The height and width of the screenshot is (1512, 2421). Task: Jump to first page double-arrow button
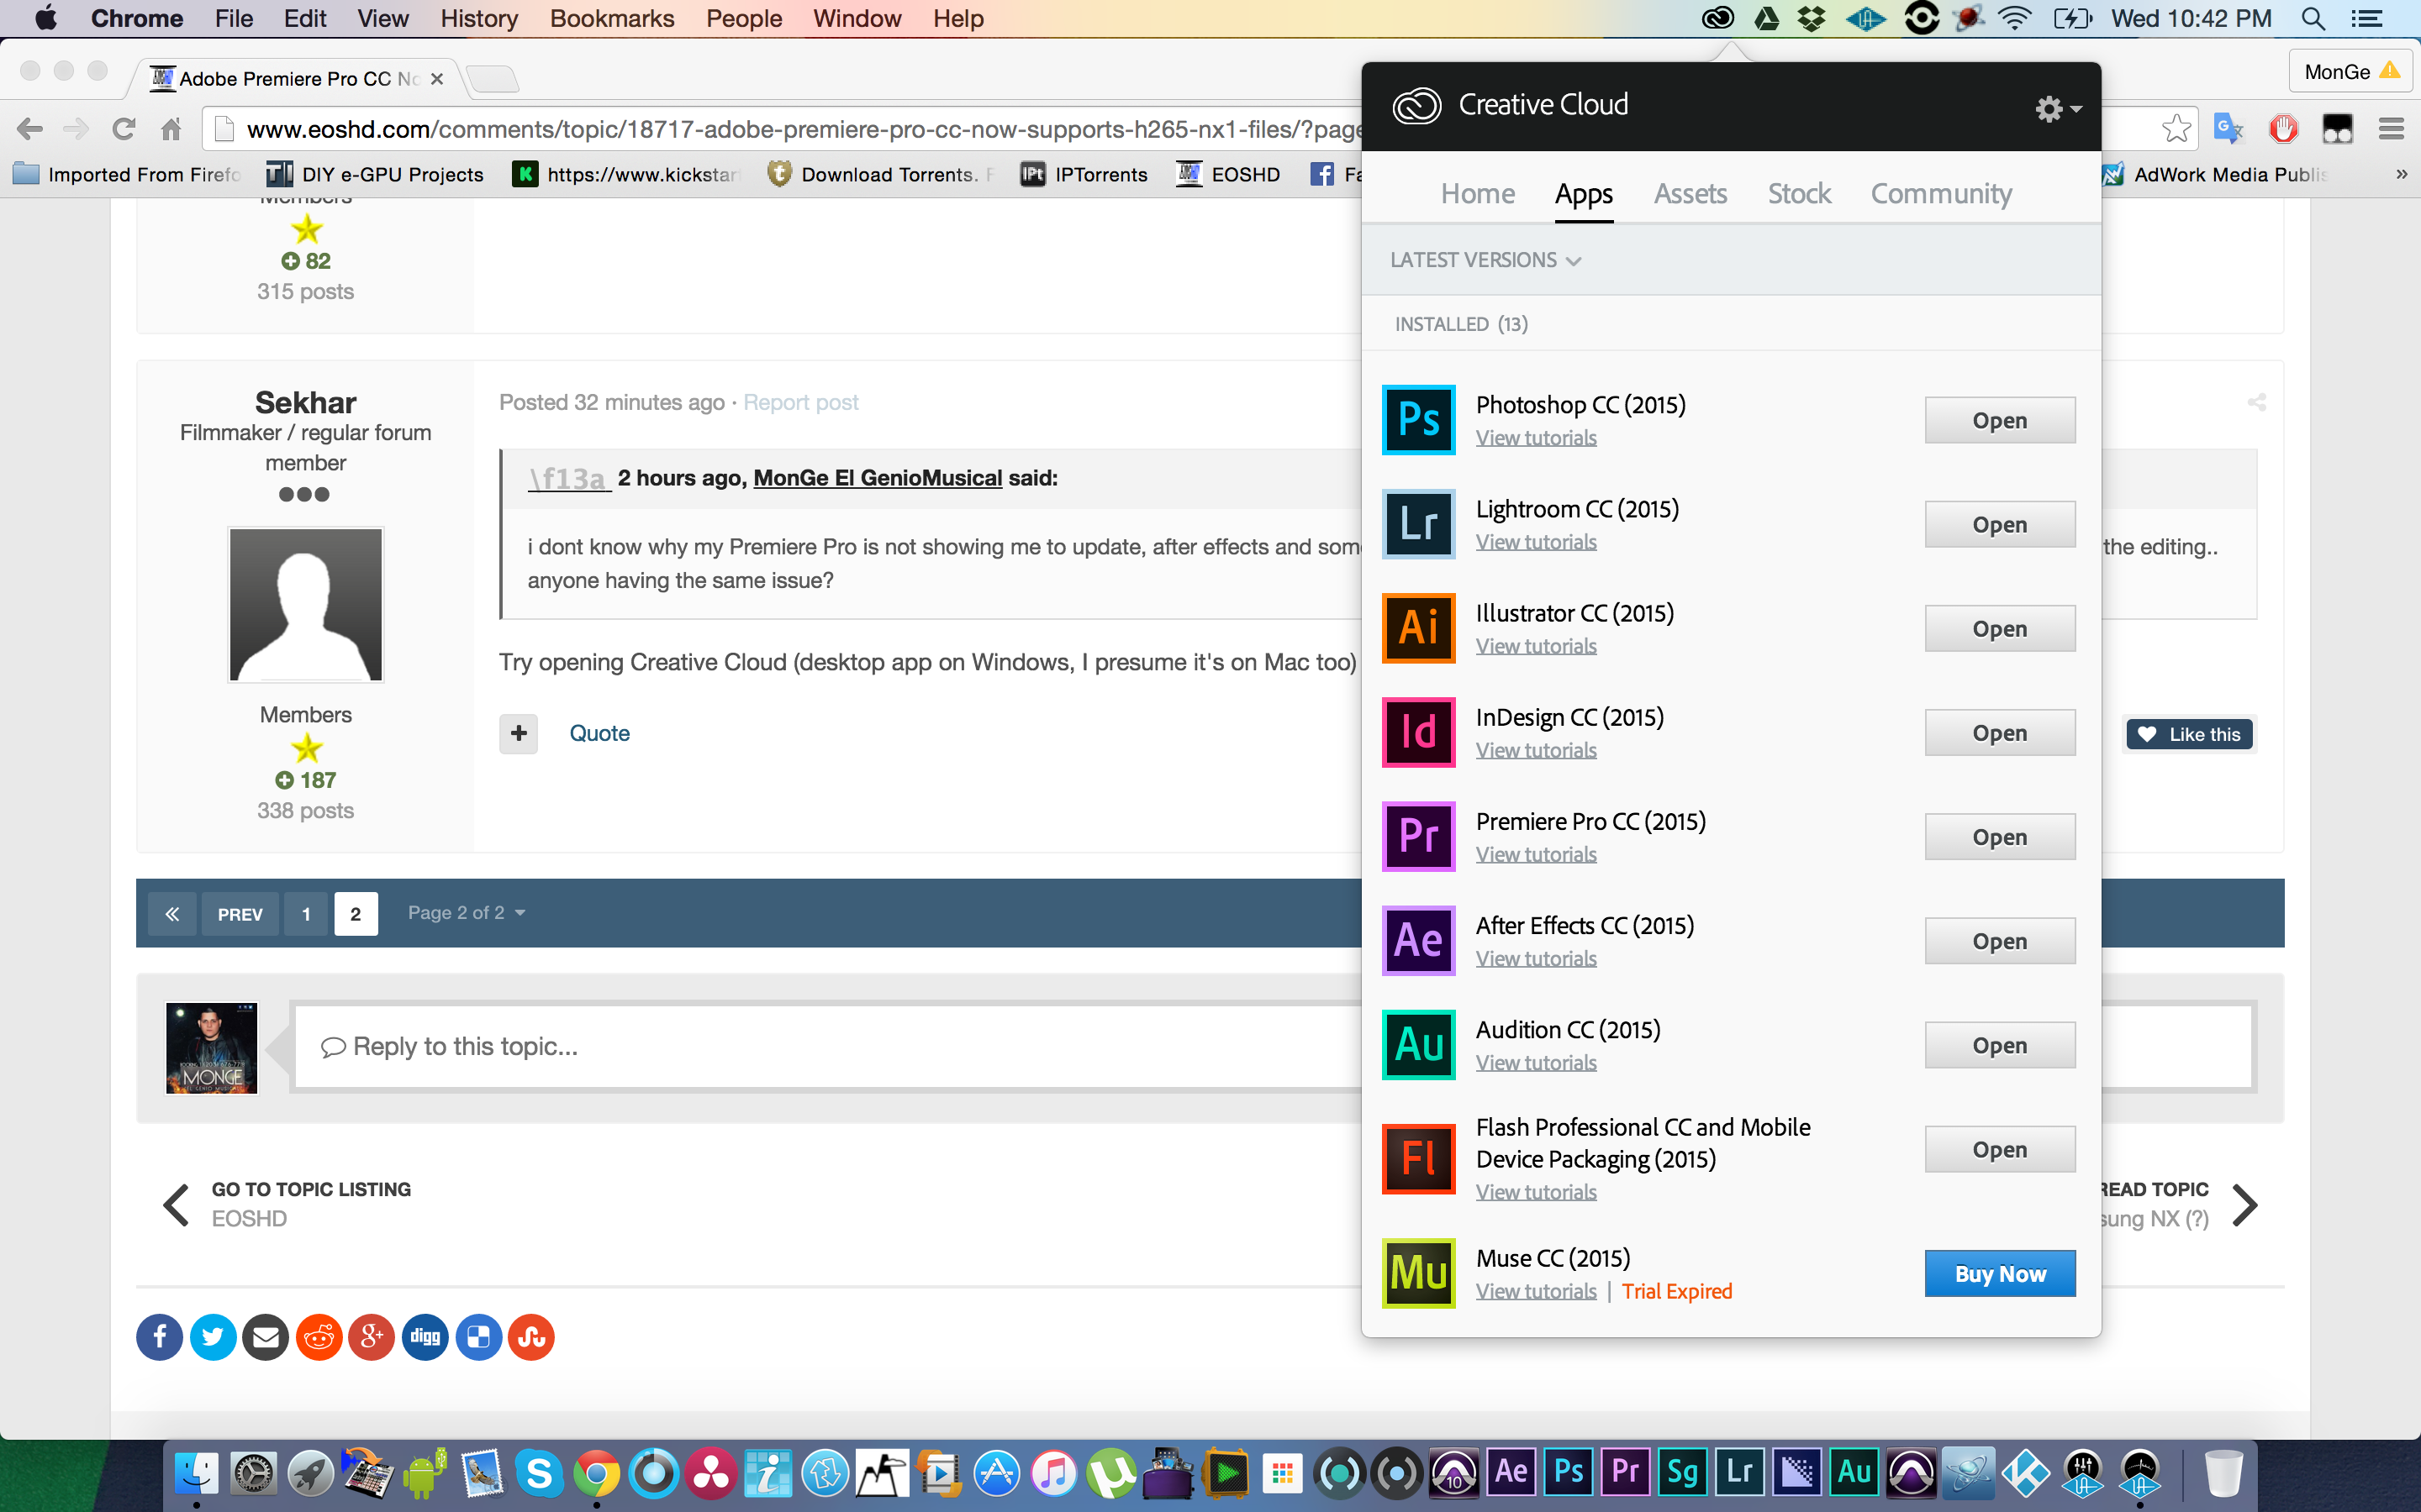pyautogui.click(x=172, y=914)
